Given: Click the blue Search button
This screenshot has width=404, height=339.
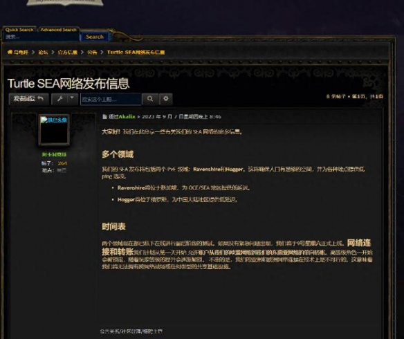Looking at the screenshot, I should 95,37.
